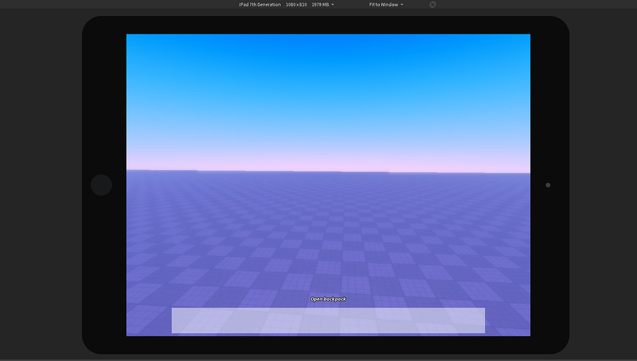The width and height of the screenshot is (637, 361).
Task: Click the chevron next to Fit to Window
Action: pyautogui.click(x=401, y=4)
